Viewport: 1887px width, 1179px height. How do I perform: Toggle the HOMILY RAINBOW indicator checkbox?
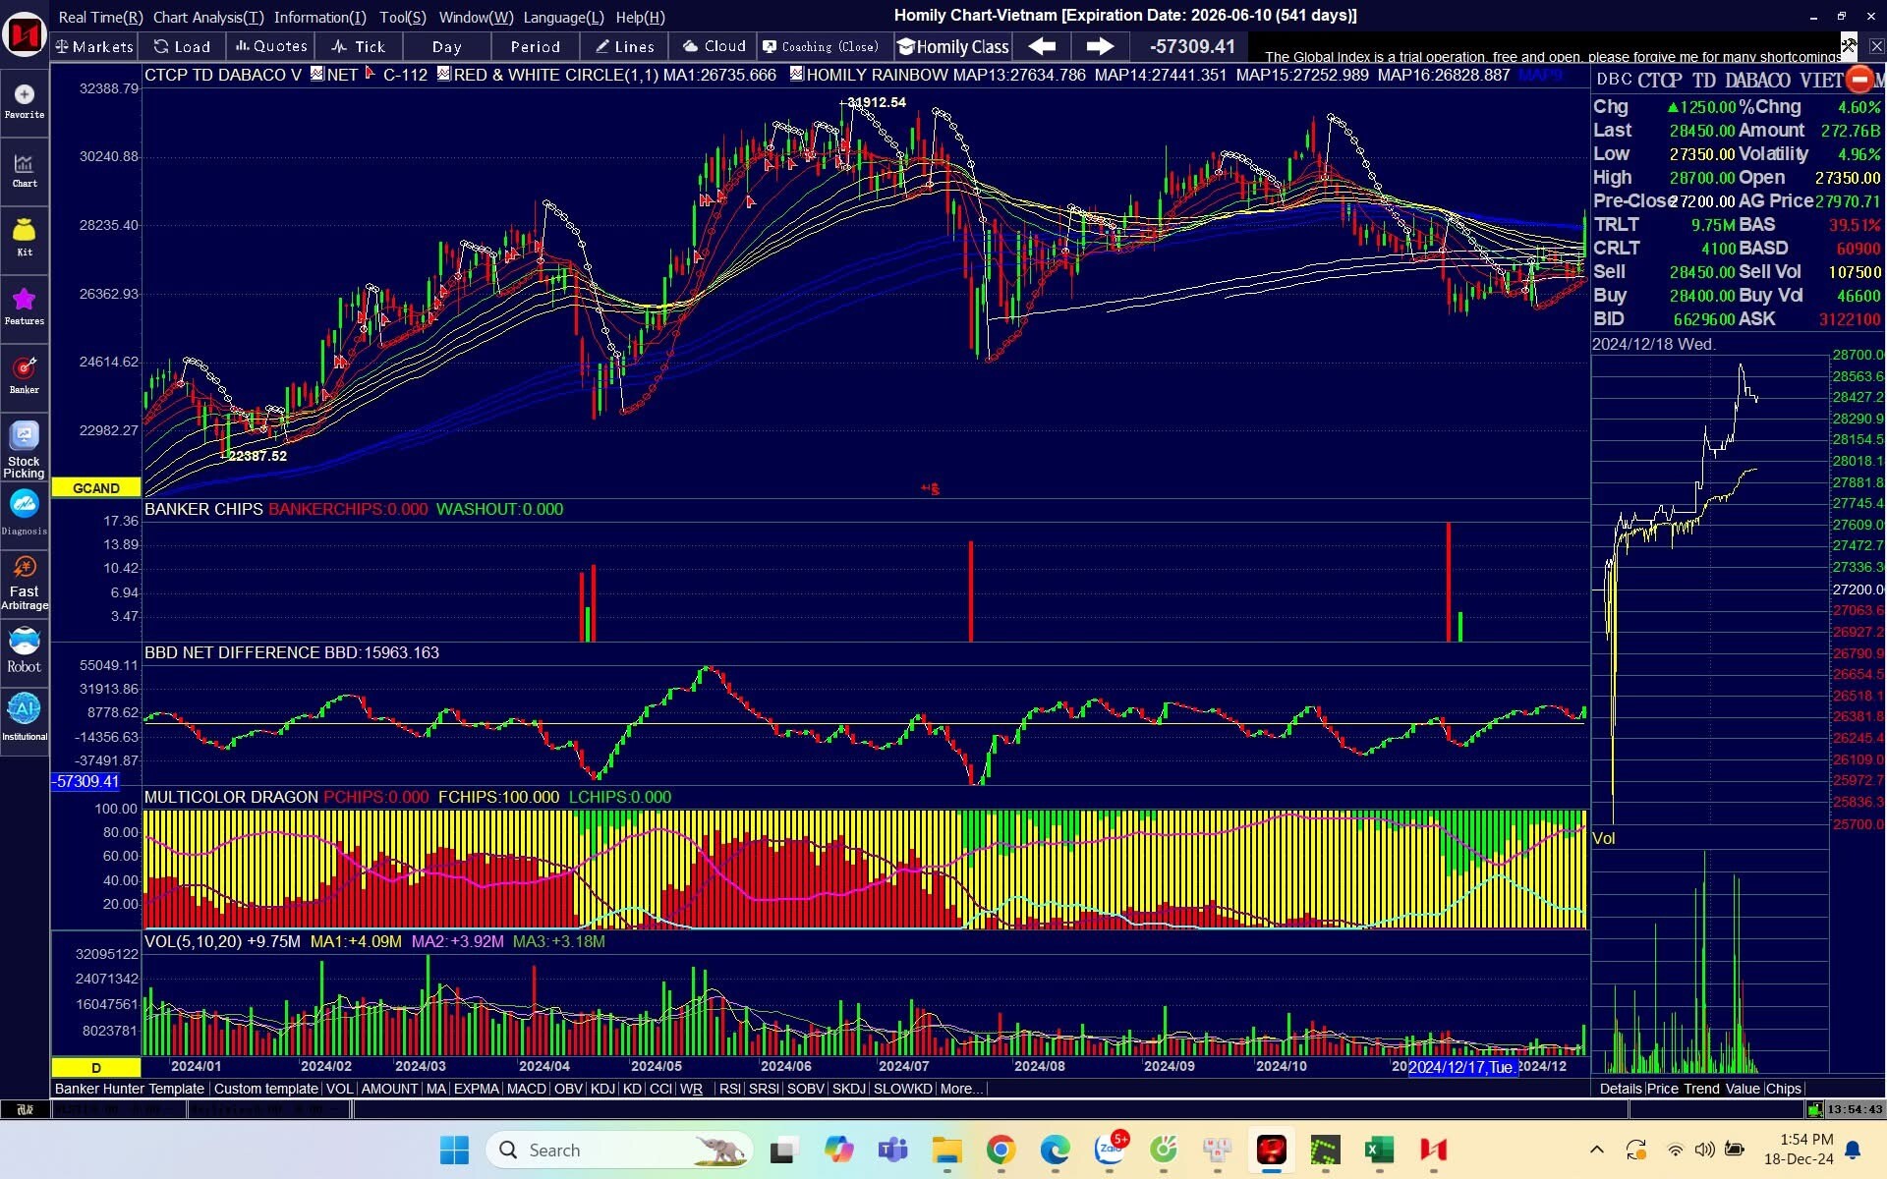pos(796,74)
